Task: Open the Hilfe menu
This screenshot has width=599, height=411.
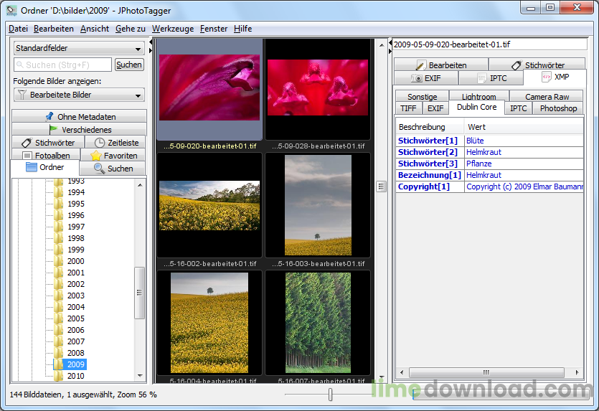Action: tap(243, 29)
